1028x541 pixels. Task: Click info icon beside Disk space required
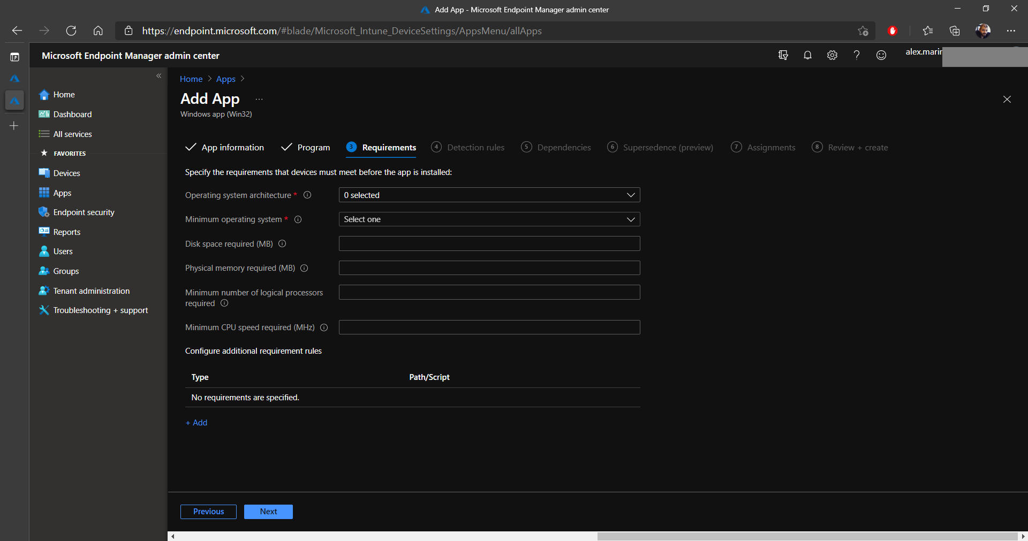pyautogui.click(x=282, y=244)
